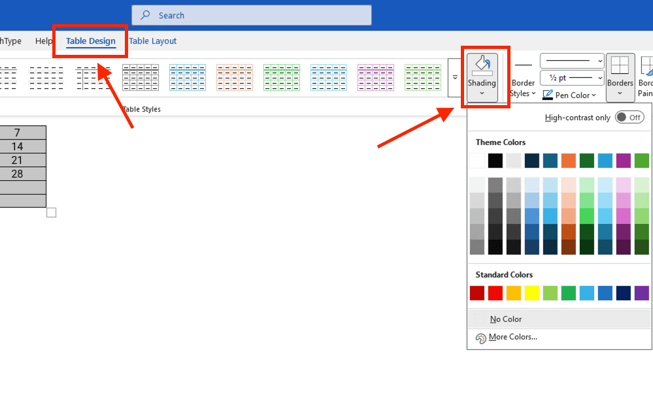
Task: Select table cell containing 28
Action: 22,174
